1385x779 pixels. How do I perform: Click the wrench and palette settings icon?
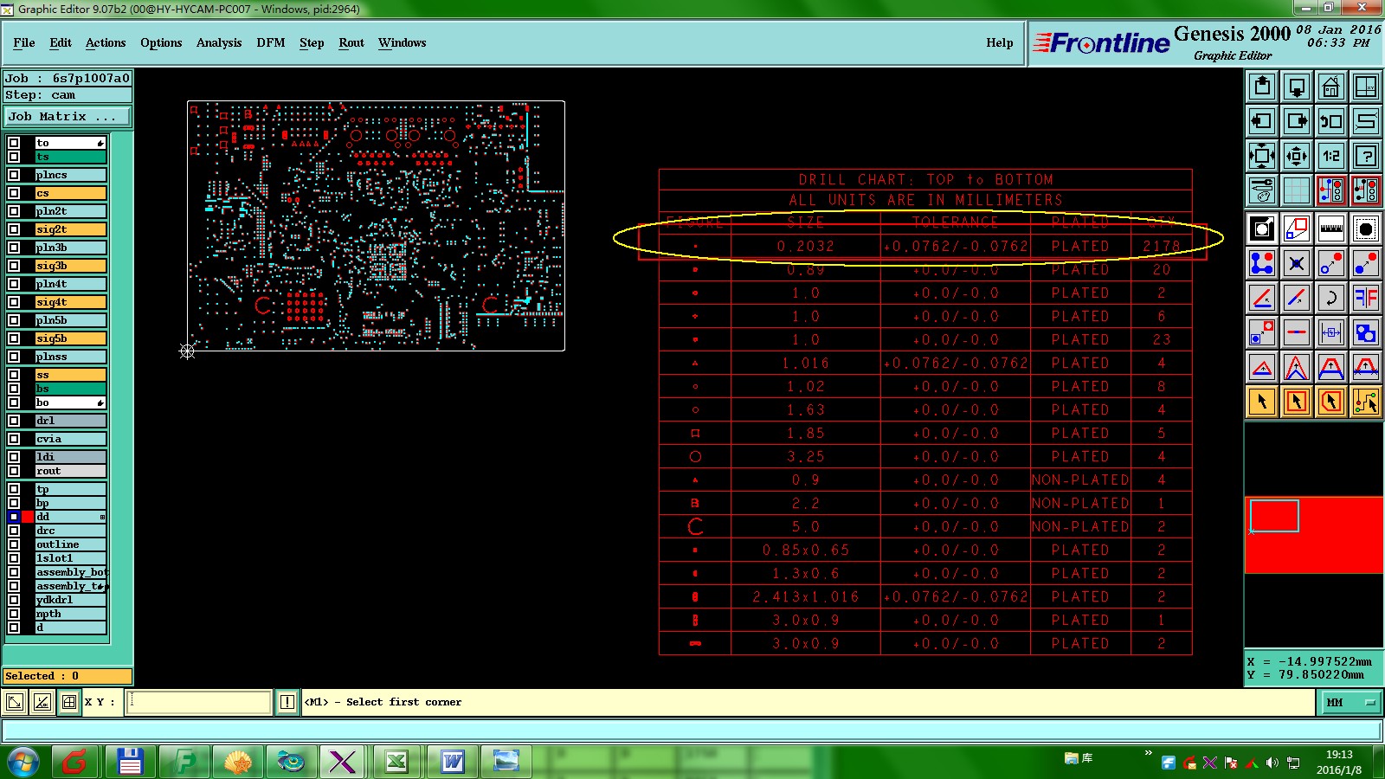[x=1262, y=190]
